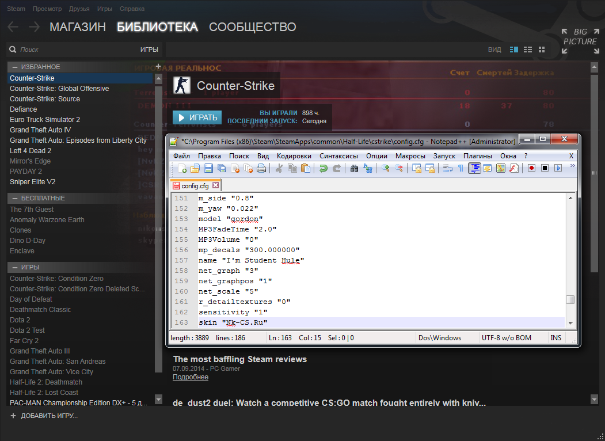Open Find with the binoculars icon
The height and width of the screenshot is (441, 605).
tap(354, 168)
